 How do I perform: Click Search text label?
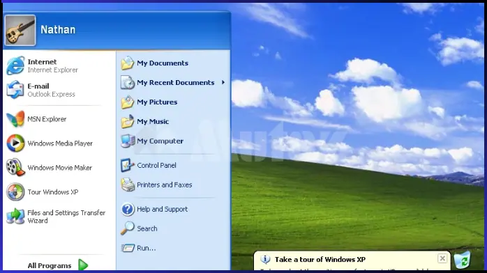pos(147,228)
